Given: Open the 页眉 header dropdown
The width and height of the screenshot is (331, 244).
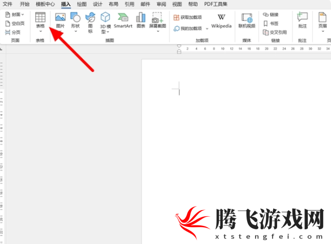Looking at the screenshot, I should pos(322,22).
